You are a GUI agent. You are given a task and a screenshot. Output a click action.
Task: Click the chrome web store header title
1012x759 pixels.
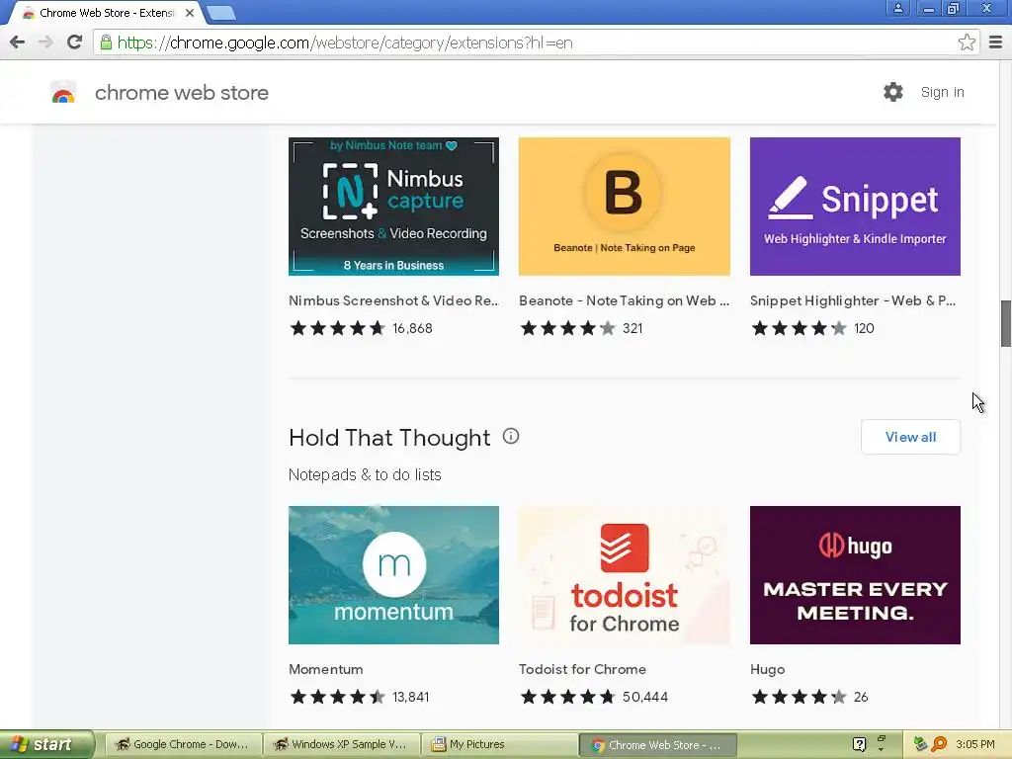(x=182, y=92)
